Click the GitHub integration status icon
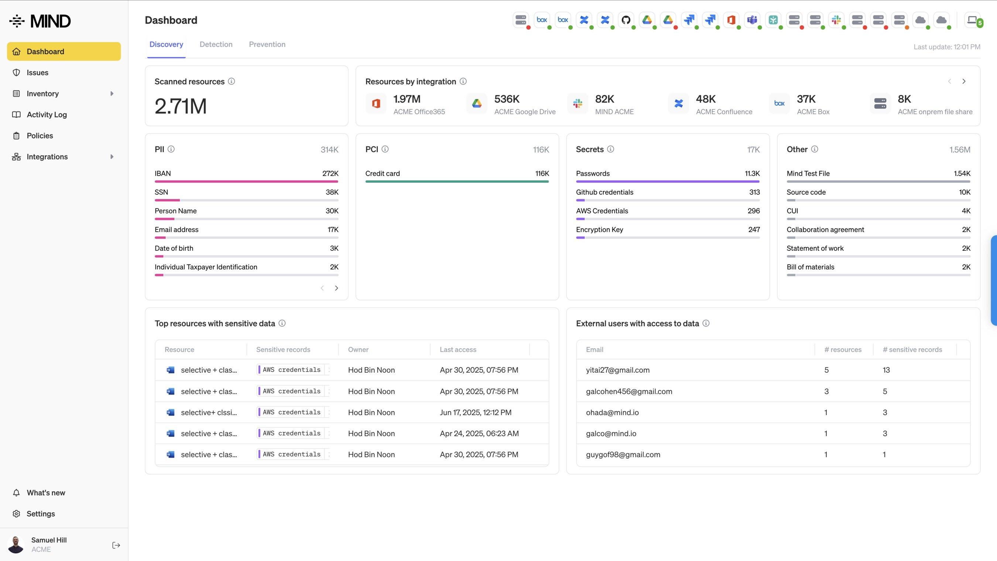Image resolution: width=997 pixels, height=561 pixels. [x=626, y=20]
